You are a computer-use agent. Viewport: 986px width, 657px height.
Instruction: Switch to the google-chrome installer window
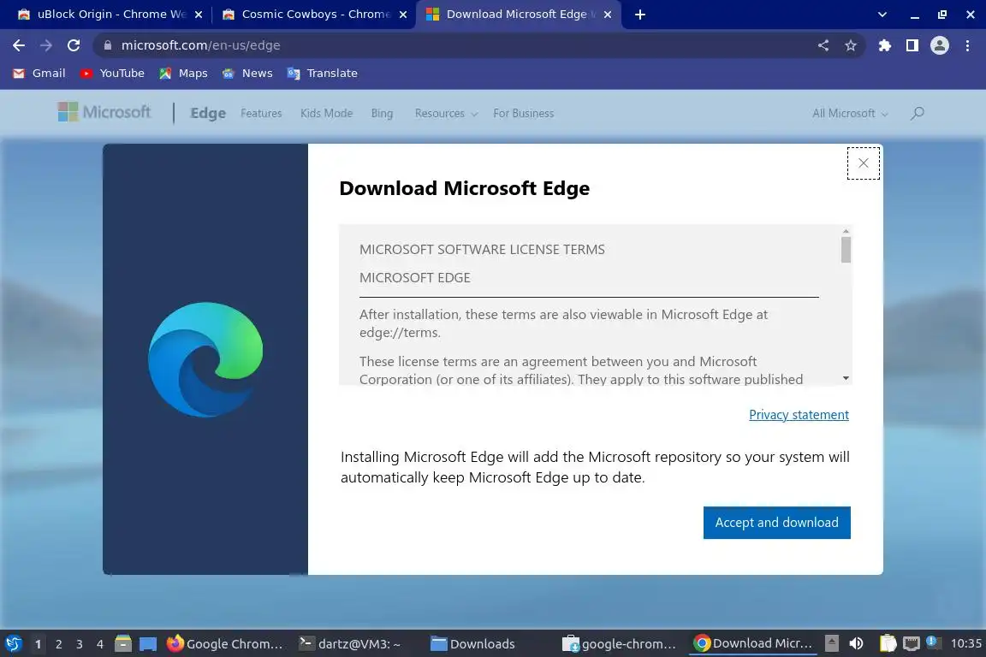620,644
